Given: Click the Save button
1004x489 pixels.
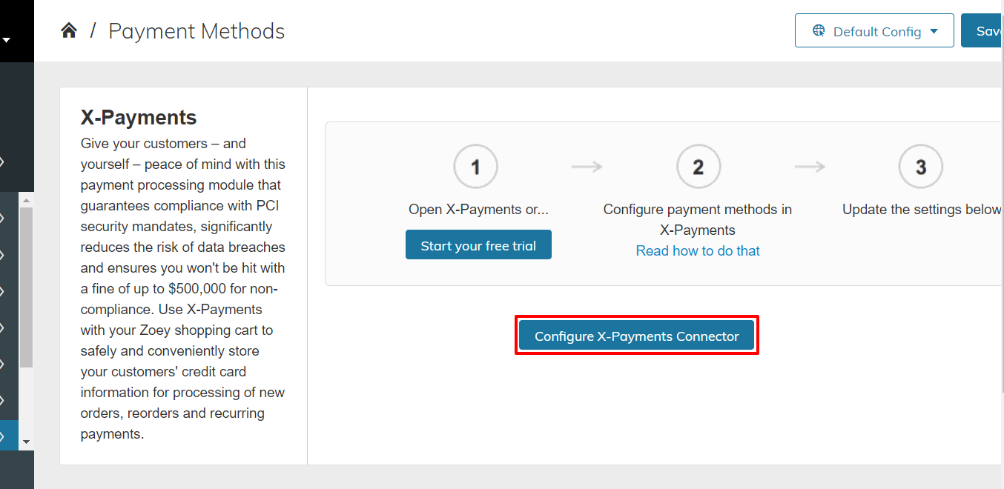Looking at the screenshot, I should (982, 30).
